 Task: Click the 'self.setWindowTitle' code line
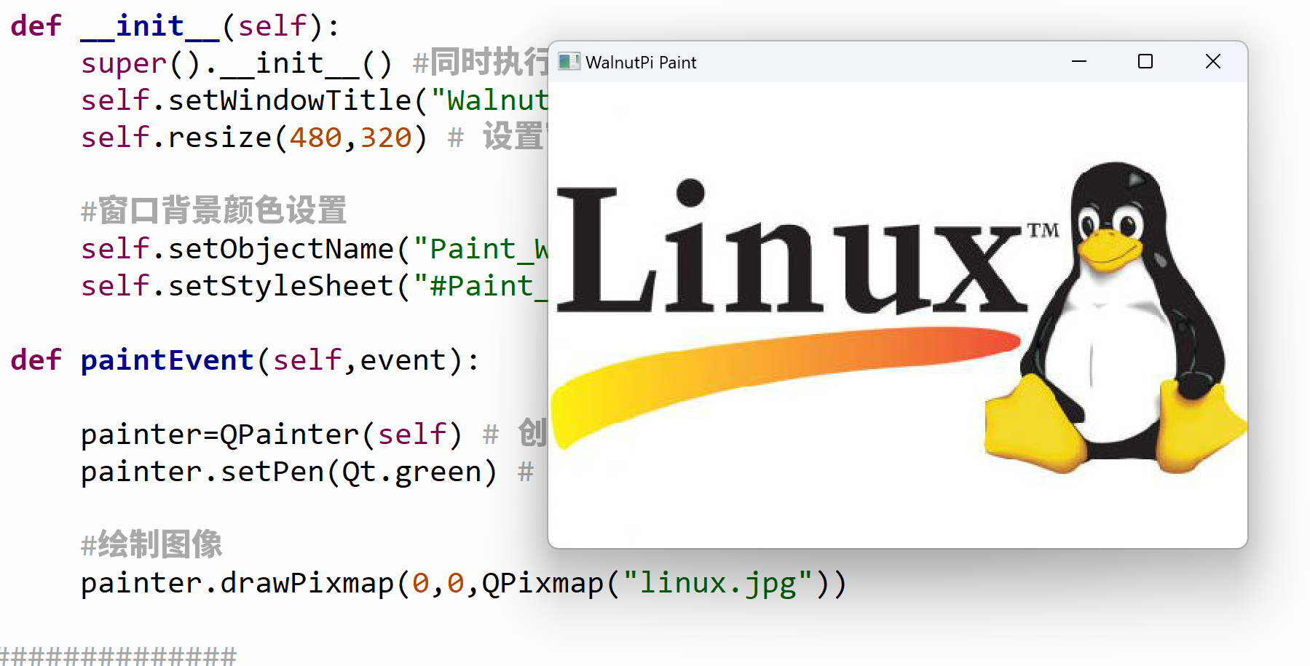tap(314, 100)
